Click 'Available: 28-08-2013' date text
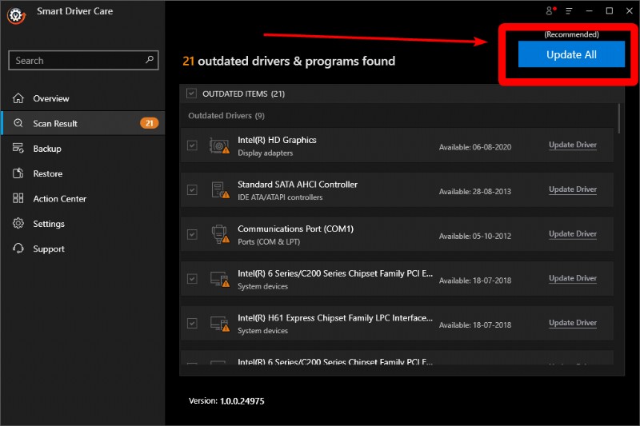Viewport: 640px width, 426px height. pyautogui.click(x=475, y=192)
